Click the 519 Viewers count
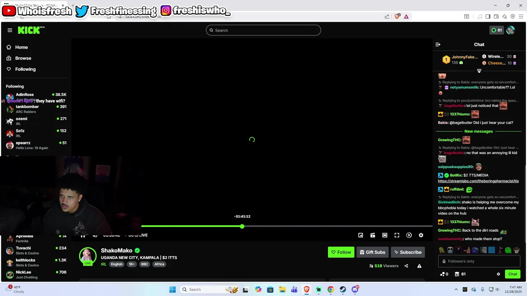The width and height of the screenshot is (527, 296). click(x=384, y=266)
